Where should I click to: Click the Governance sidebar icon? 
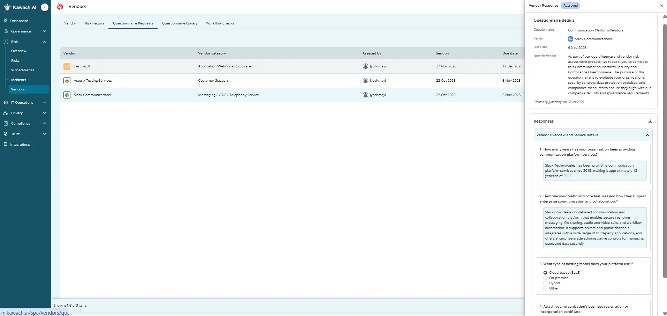[6, 31]
